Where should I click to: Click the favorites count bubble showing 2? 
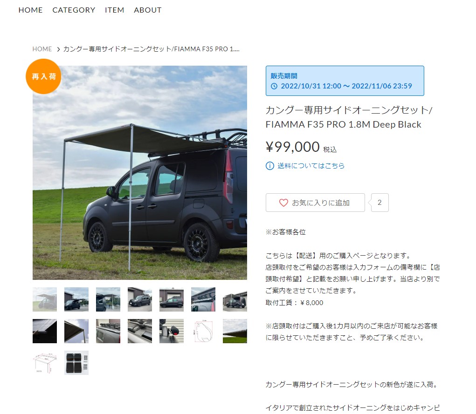coord(379,203)
